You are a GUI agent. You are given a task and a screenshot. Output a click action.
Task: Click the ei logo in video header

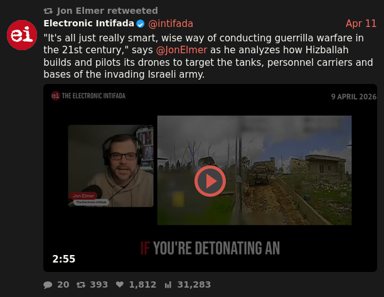coord(55,96)
